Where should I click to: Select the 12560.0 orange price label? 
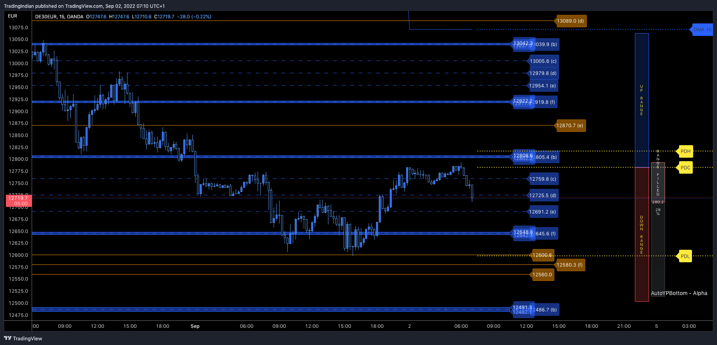point(542,275)
